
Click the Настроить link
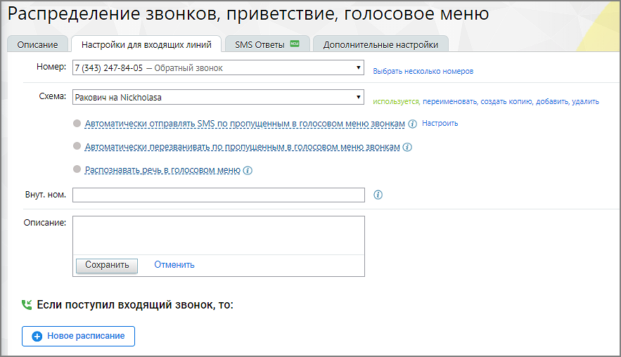click(x=440, y=123)
